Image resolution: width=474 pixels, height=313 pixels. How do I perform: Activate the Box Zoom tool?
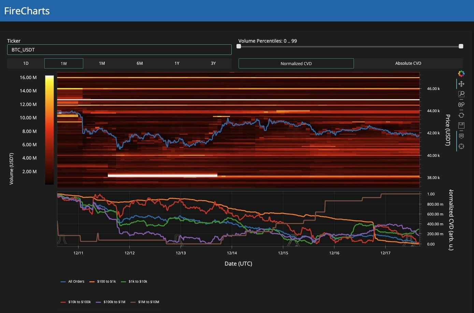[461, 94]
